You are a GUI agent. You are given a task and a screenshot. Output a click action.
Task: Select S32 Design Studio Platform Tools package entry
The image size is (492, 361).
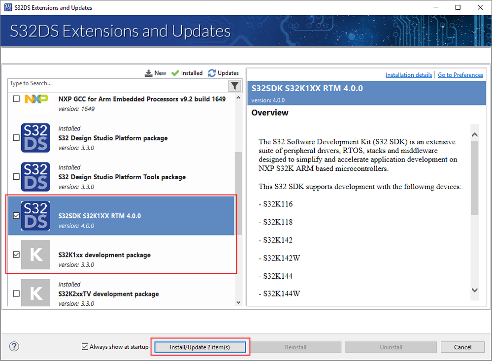(121, 177)
